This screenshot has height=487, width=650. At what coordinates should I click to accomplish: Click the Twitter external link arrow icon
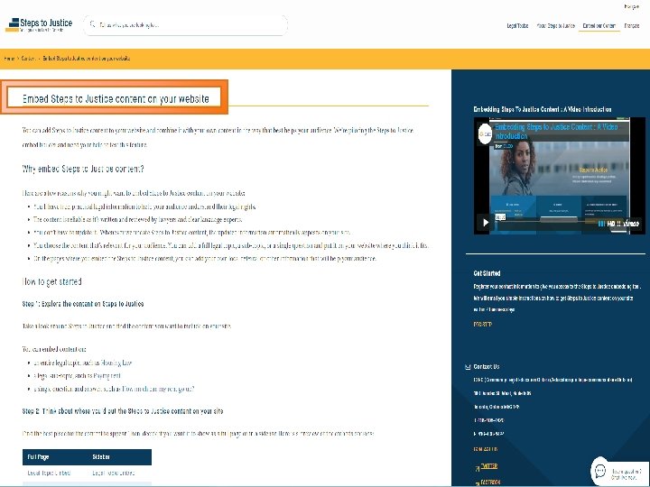pos(478,469)
